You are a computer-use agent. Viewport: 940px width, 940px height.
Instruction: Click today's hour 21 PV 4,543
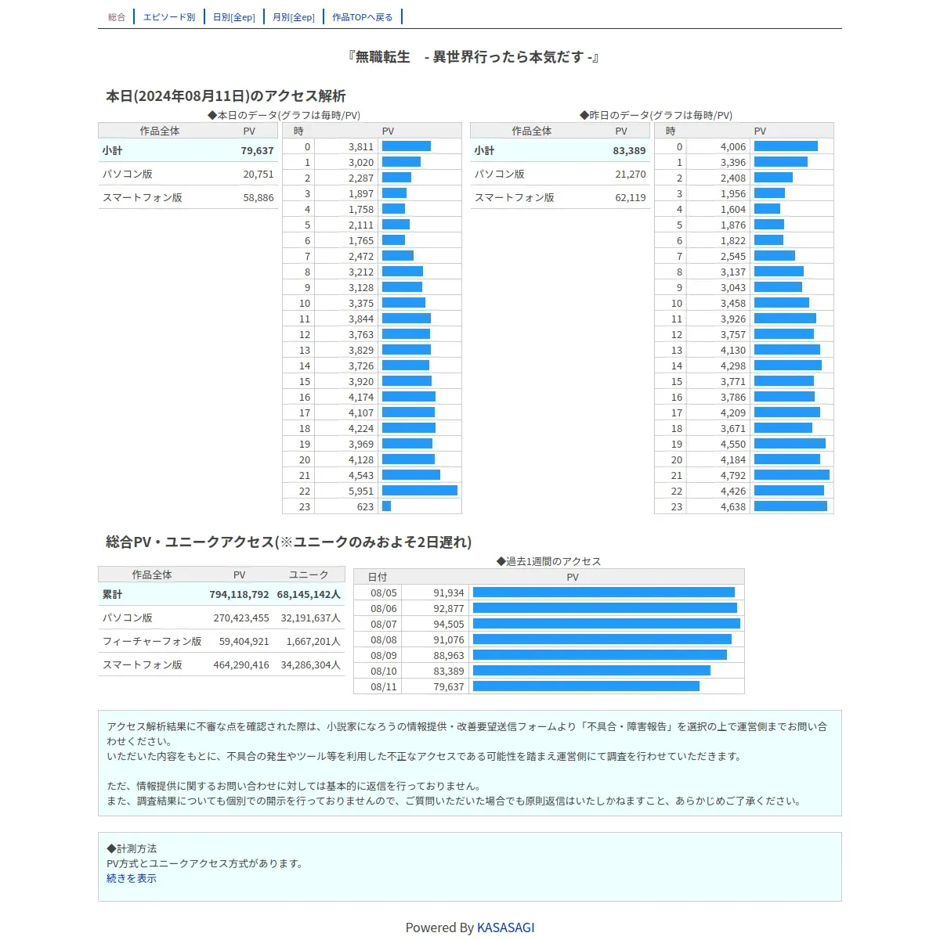click(x=361, y=476)
